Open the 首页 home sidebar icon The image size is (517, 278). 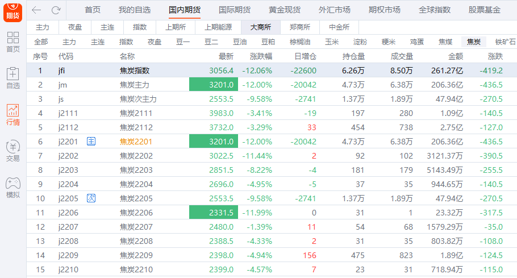coord(12,42)
